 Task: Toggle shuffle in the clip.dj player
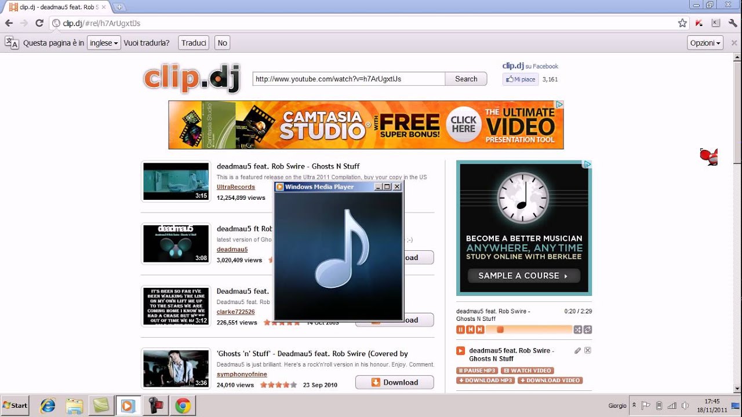click(578, 330)
